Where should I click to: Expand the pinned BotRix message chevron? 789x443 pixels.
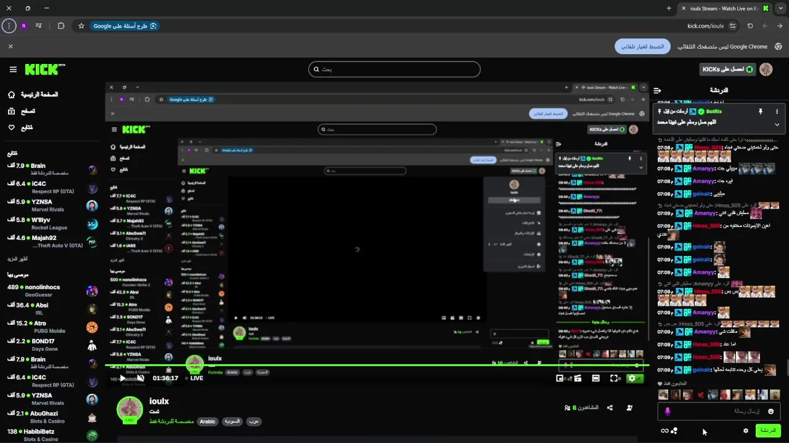click(777, 124)
